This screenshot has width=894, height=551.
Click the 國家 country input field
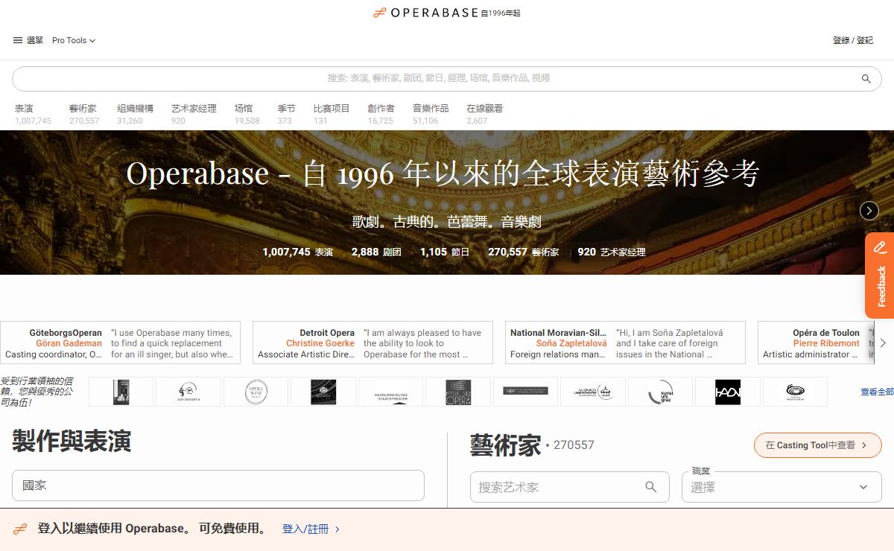(218, 485)
